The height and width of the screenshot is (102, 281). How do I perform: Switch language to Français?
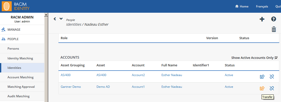[x=262, y=6]
